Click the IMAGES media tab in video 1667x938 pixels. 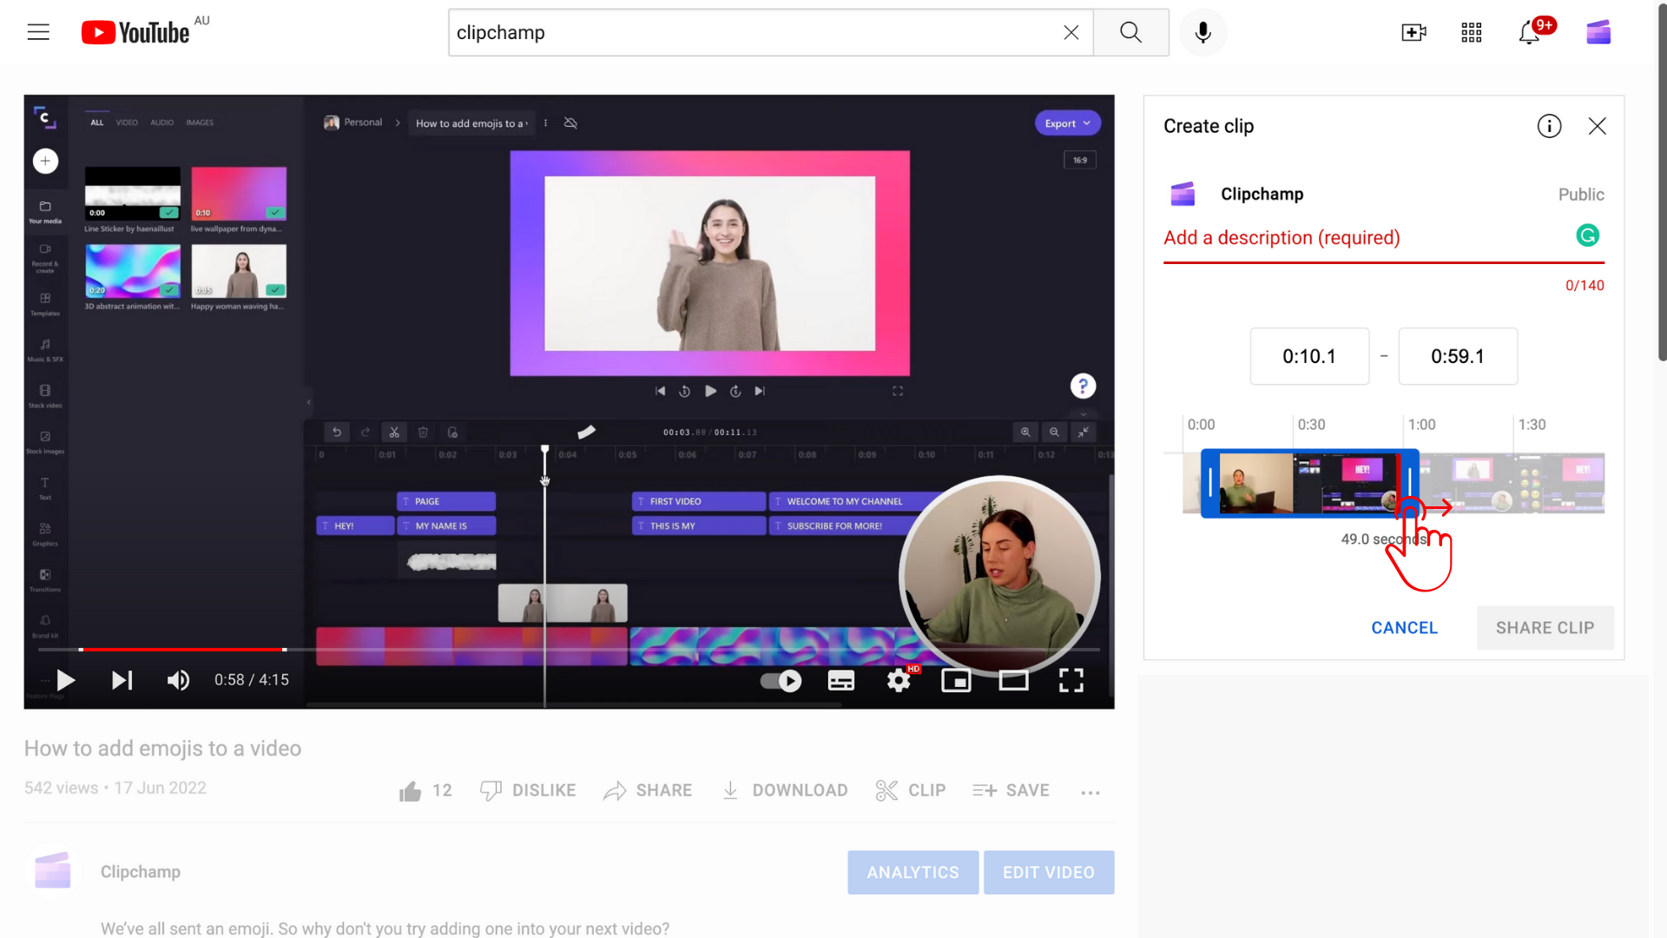tap(200, 122)
